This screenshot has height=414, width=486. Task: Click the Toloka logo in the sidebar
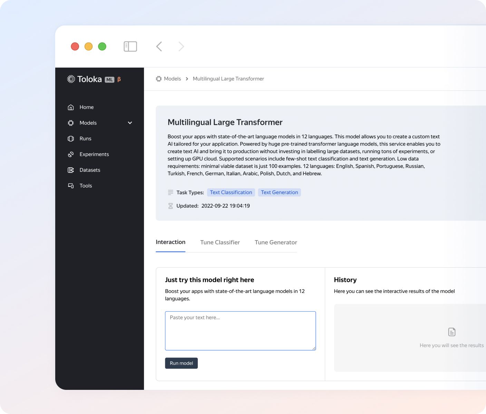pyautogui.click(x=84, y=79)
